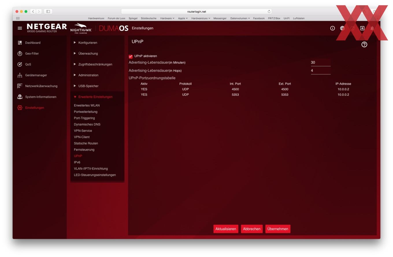Screen dimensions: 393x257
Task: Select the UPnP submenu item
Action: pyautogui.click(x=78, y=156)
